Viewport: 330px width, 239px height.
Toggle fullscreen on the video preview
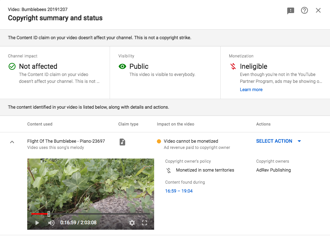coord(144,222)
